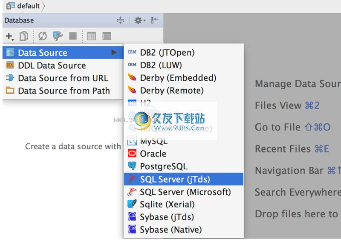
Task: Click the default breadcrumb in navigation bar
Action: point(23,6)
